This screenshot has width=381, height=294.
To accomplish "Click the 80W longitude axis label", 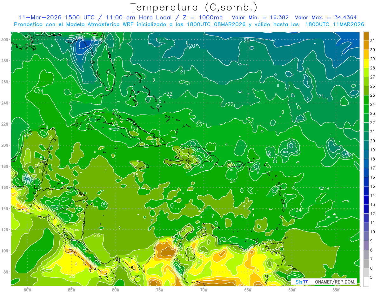I will (116, 290).
